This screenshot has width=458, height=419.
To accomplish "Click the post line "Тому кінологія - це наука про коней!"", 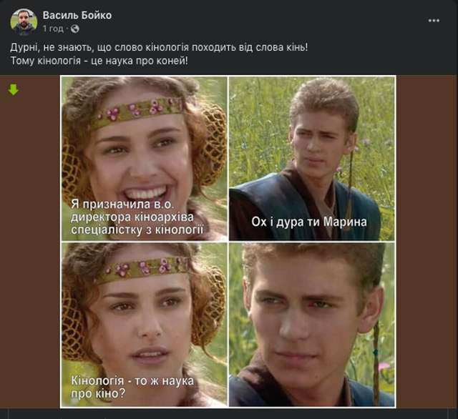I will 99,59.
